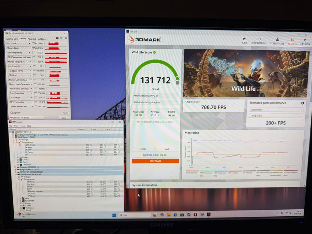Click network Wi-Fi tray icon
The image size is (312, 234).
pos(287,213)
